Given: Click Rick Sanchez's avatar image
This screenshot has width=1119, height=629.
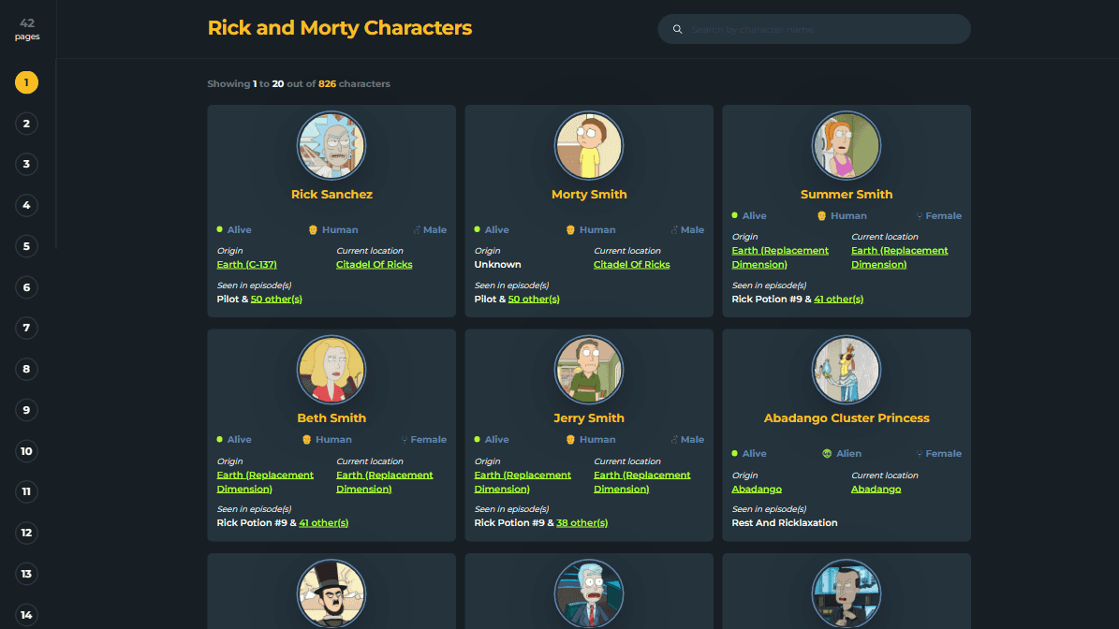Looking at the screenshot, I should click(x=331, y=146).
